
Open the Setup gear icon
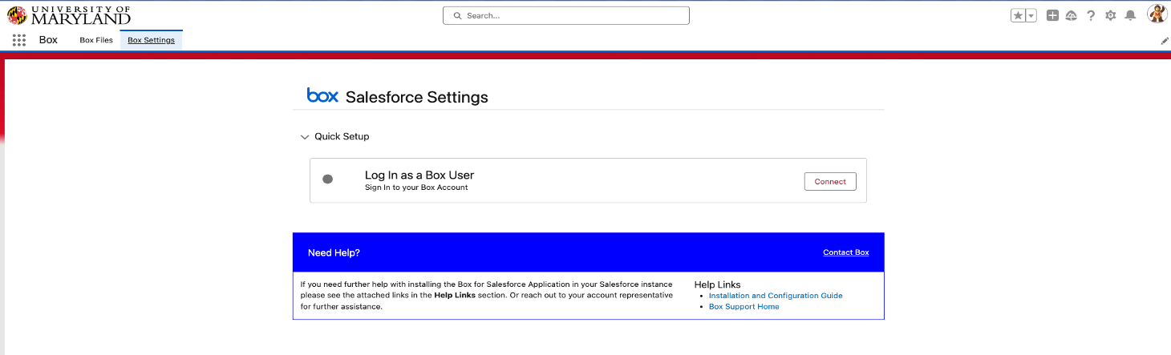pos(1111,15)
